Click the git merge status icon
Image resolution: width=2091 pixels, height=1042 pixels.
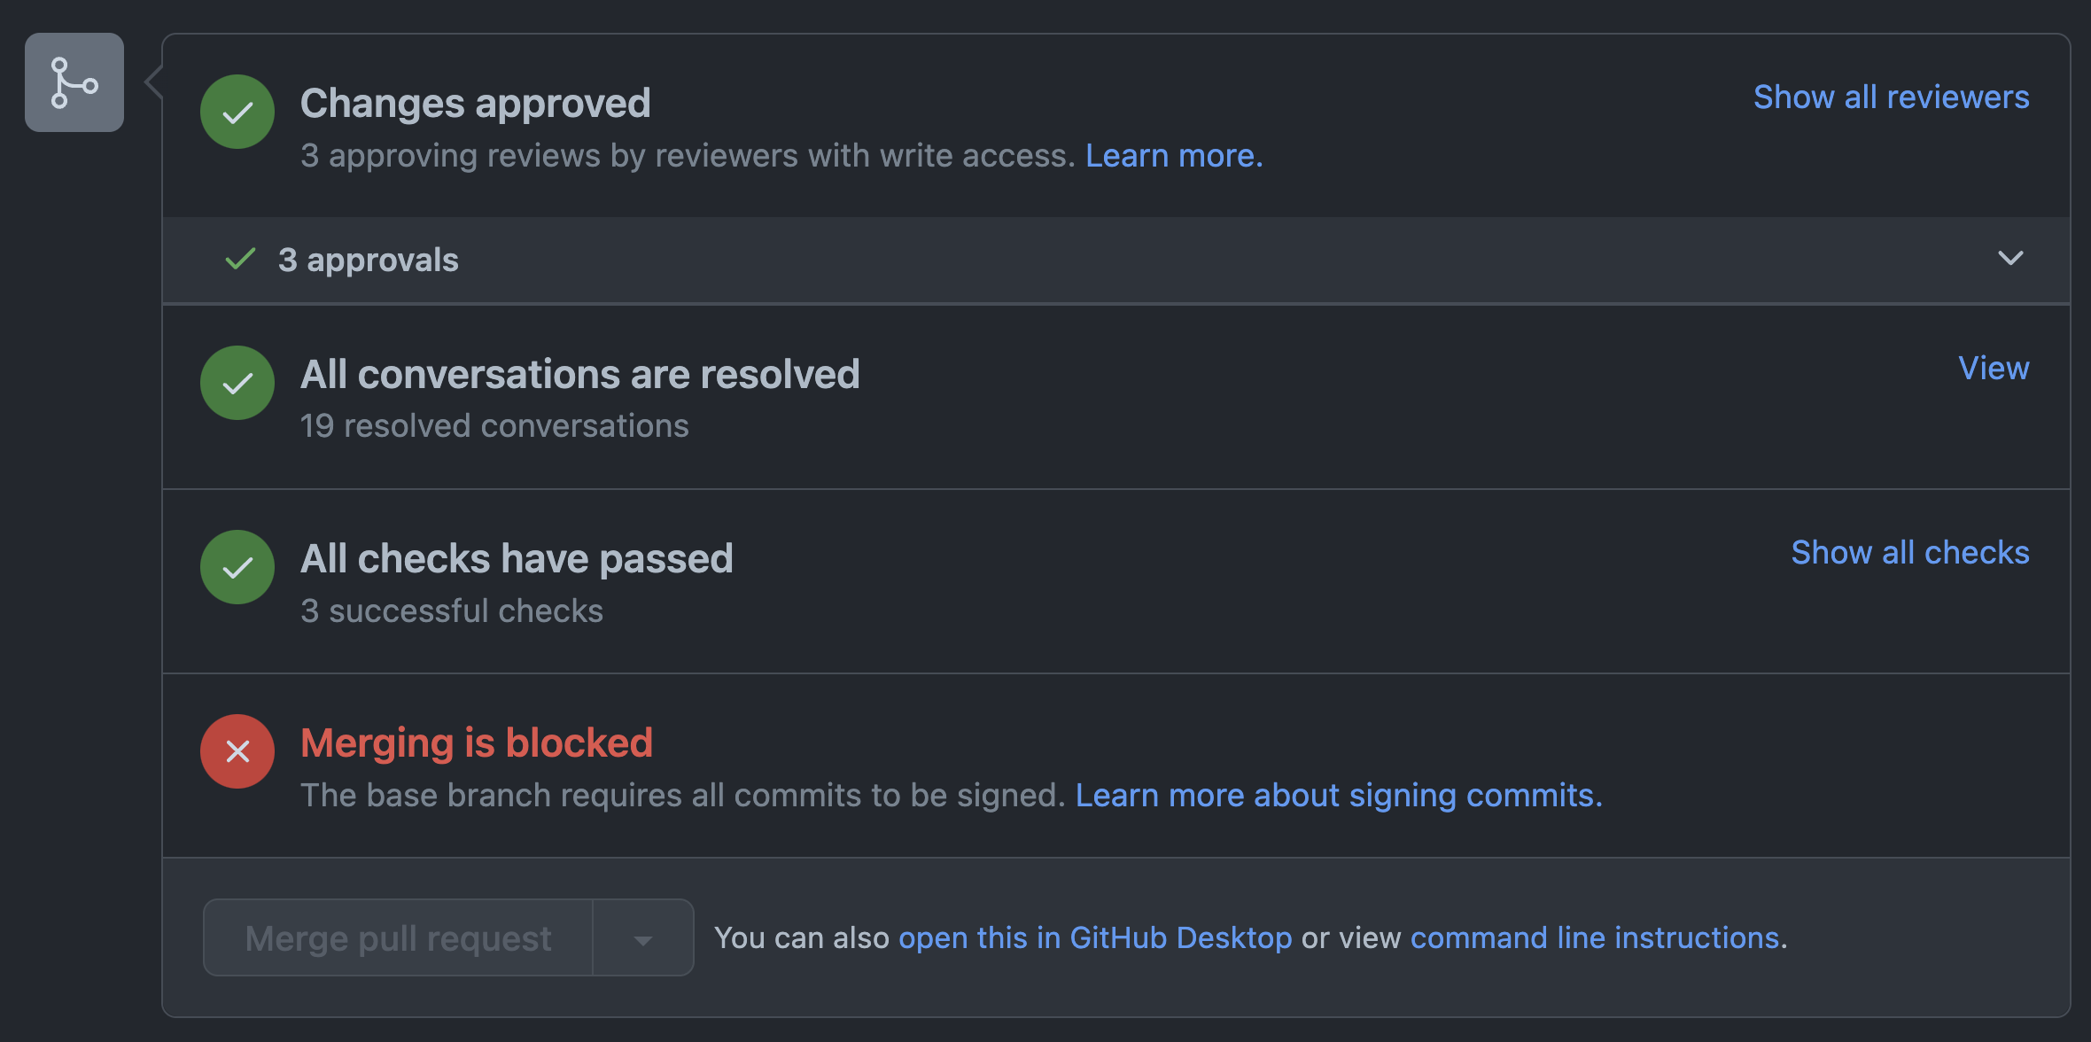(x=74, y=82)
